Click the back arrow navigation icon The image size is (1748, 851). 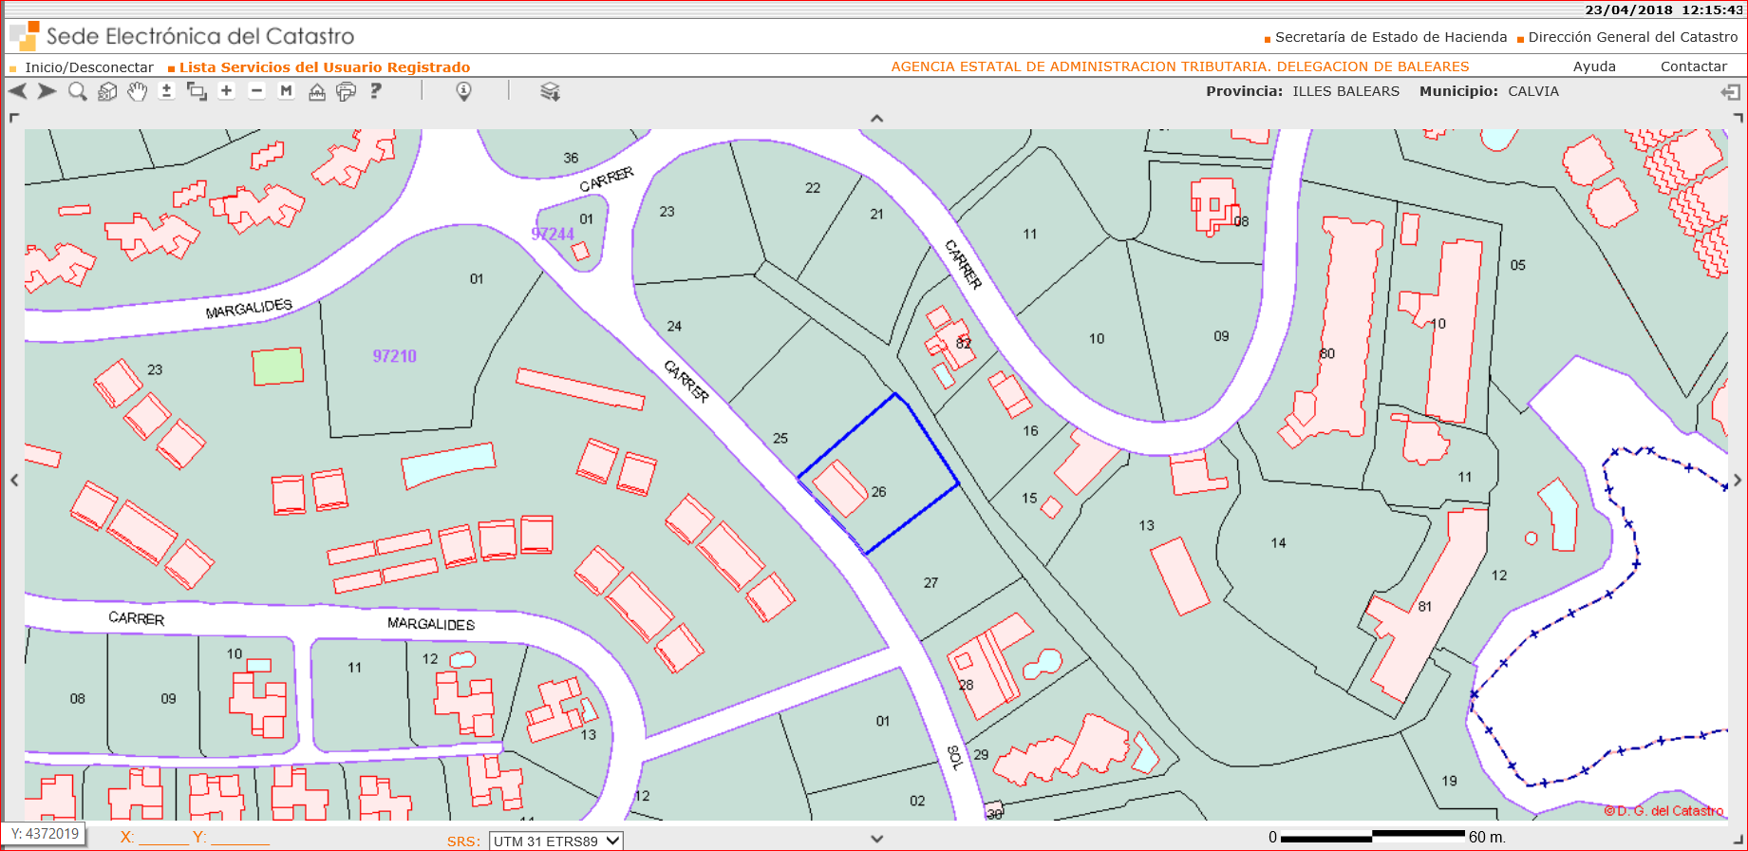coord(17,91)
